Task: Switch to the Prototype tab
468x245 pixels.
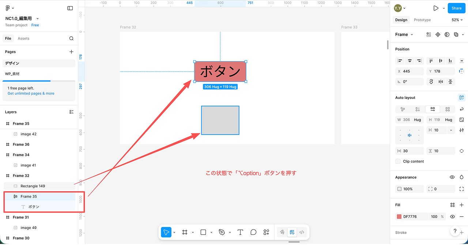Action: (x=422, y=20)
